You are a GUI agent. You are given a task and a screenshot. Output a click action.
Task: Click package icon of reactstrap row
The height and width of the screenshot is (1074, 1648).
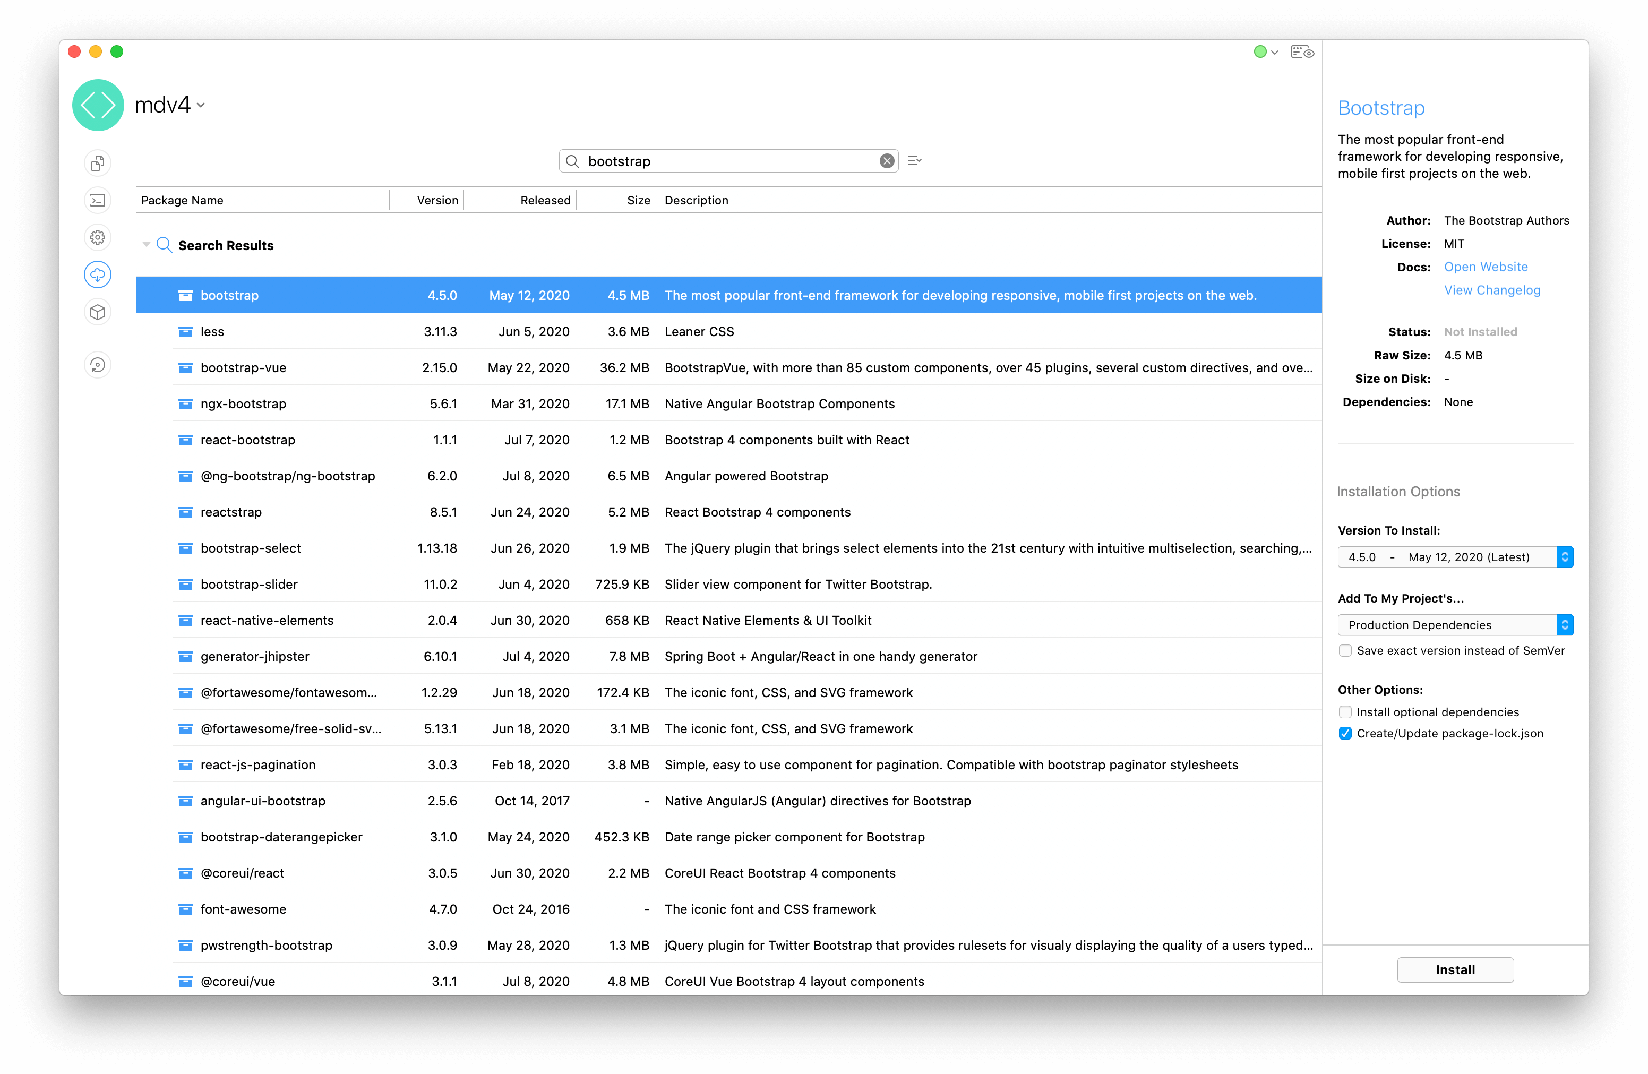tap(186, 512)
